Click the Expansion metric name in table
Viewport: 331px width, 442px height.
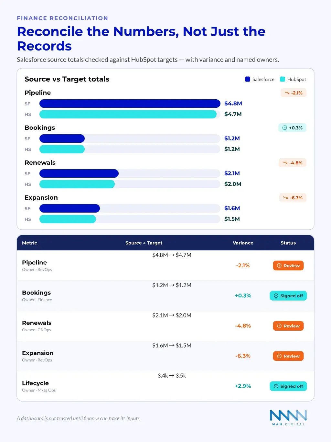pos(37,353)
